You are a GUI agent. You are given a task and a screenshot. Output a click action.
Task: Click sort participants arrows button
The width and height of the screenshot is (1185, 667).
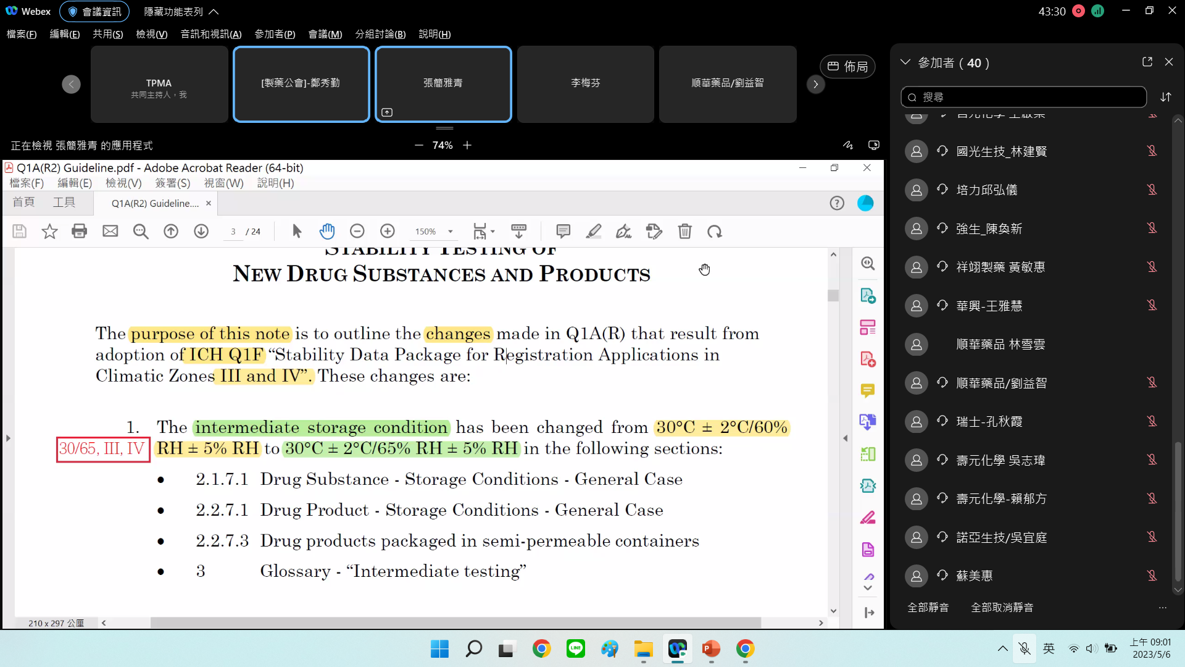click(1165, 97)
